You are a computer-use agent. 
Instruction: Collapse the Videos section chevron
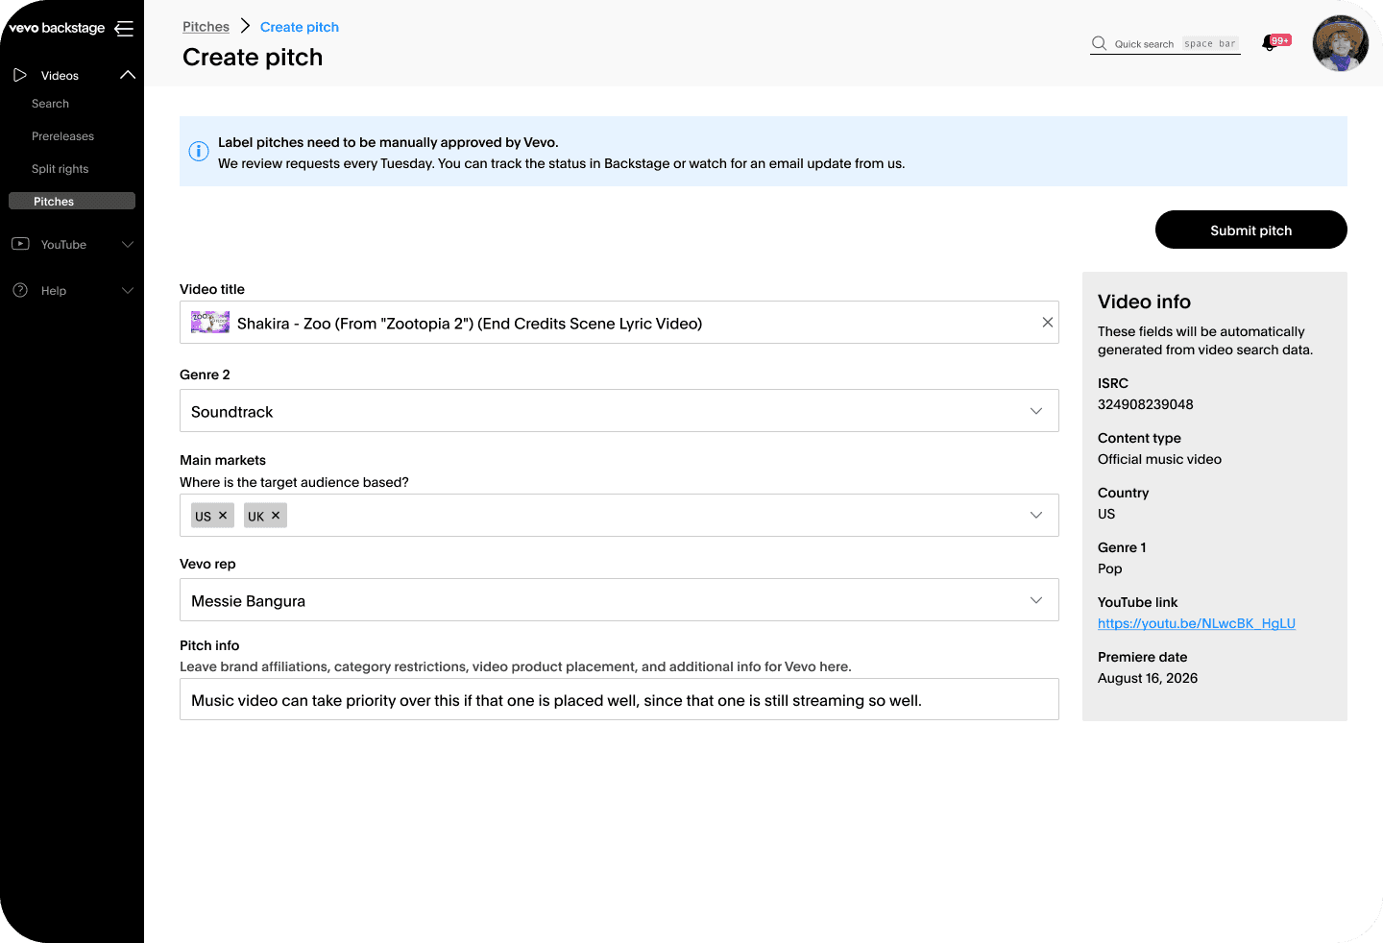(128, 75)
